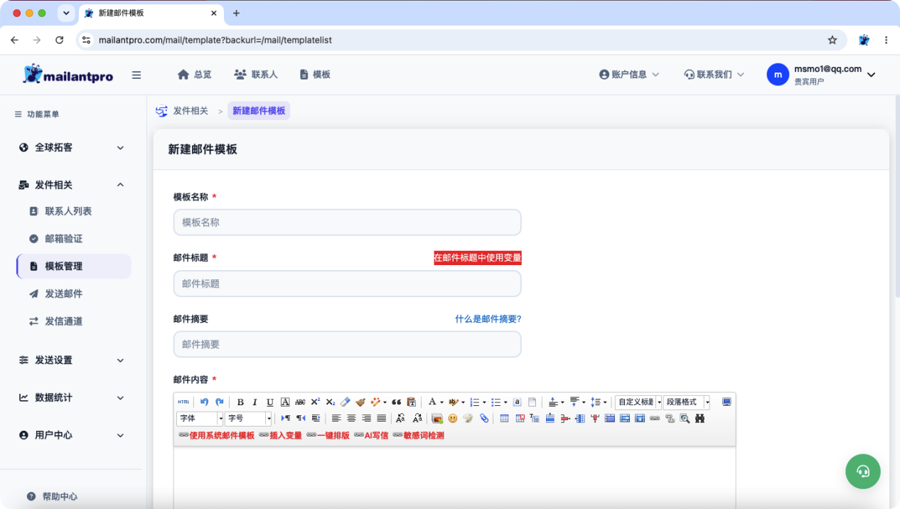
Task: Switch editor to HTML source mode
Action: 183,402
